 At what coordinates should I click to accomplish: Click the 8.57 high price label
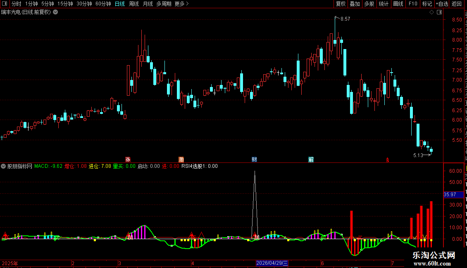[345, 19]
